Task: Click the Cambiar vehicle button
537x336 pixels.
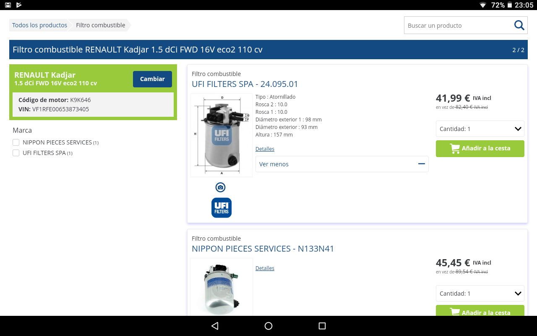Action: (152, 79)
